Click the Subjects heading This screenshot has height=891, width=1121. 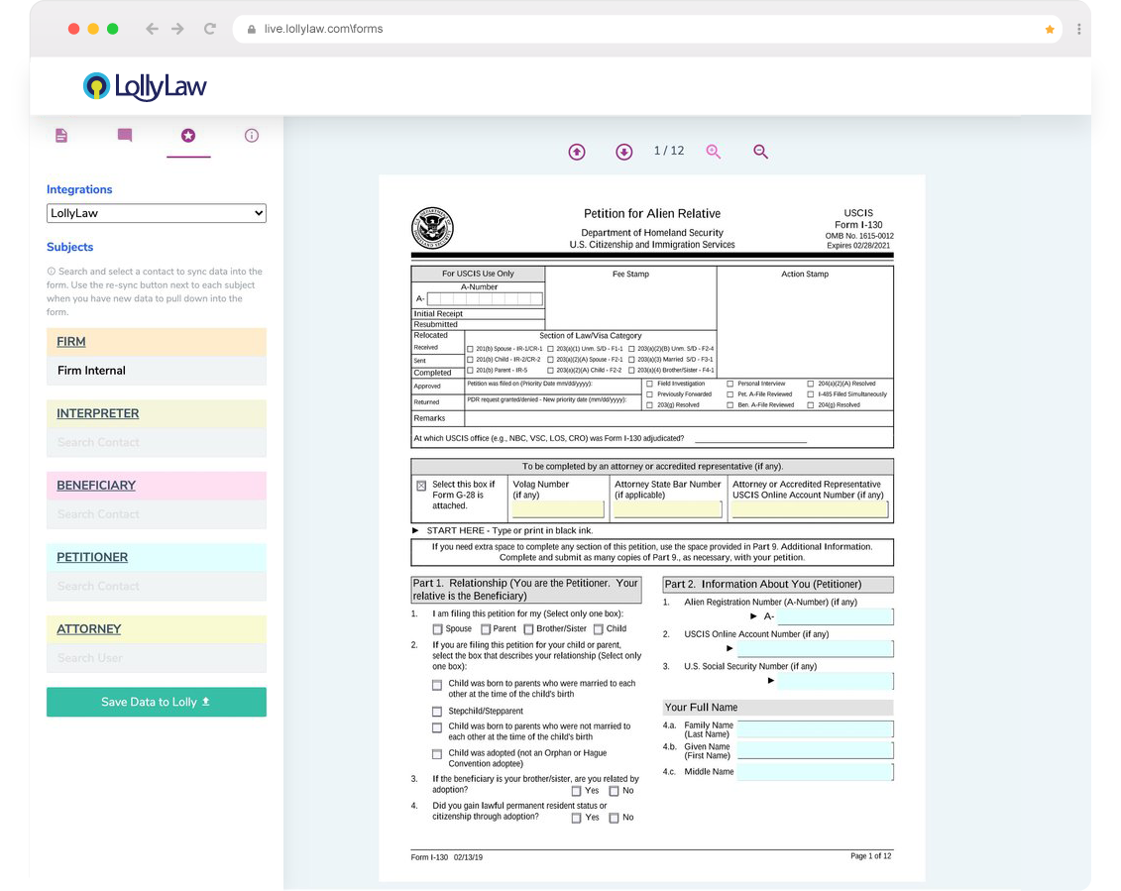tap(70, 247)
